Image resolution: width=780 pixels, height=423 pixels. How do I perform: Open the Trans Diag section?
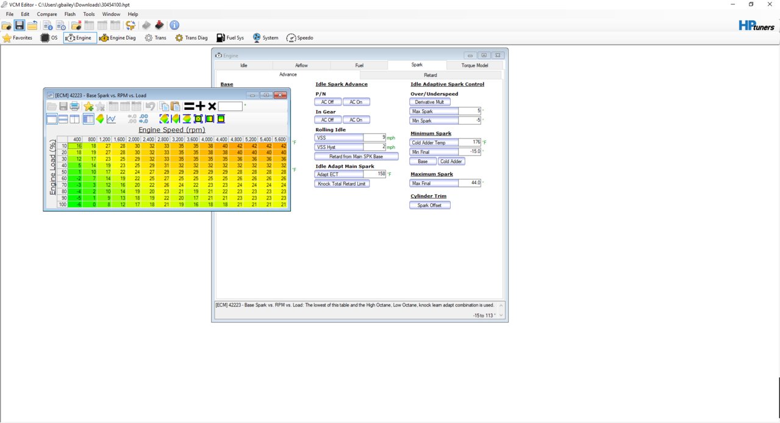tap(191, 38)
